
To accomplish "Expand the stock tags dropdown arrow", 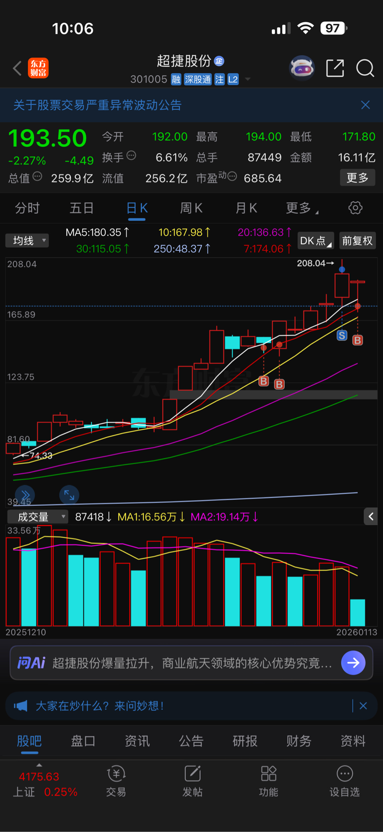I will (248, 80).
